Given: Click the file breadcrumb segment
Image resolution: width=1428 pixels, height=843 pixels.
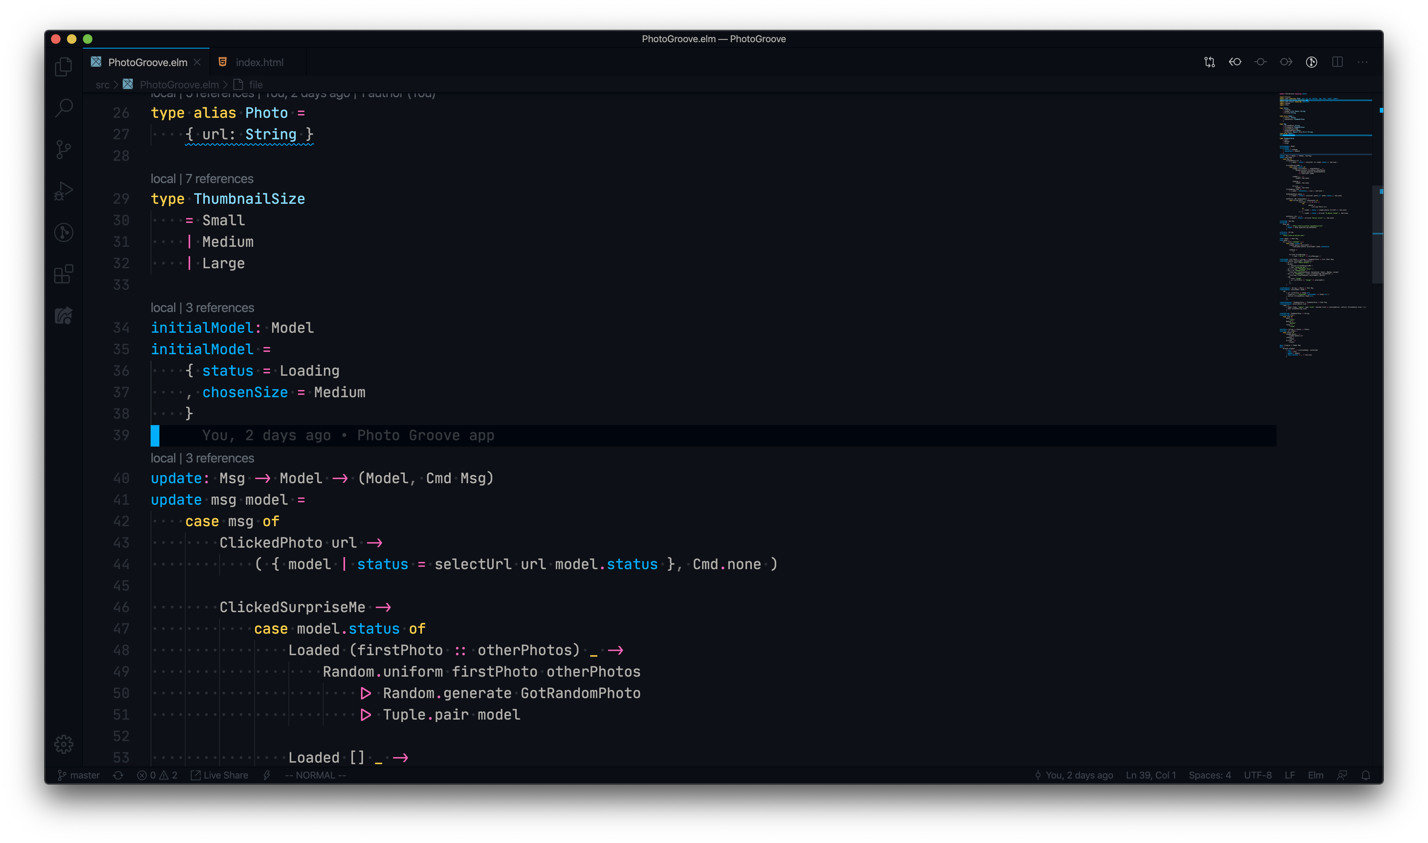Looking at the screenshot, I should pyautogui.click(x=256, y=85).
